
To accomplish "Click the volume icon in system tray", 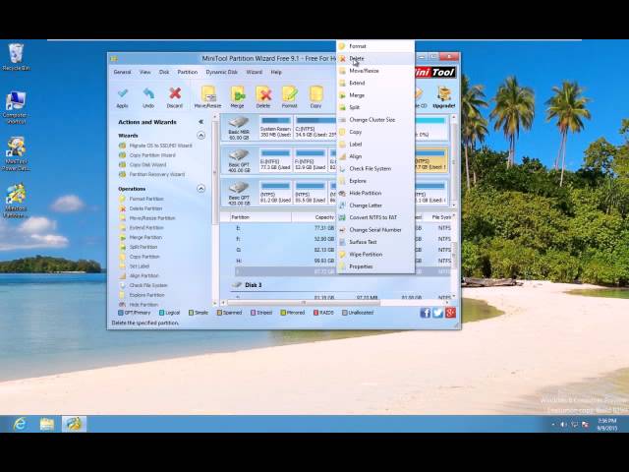I will coord(563,424).
